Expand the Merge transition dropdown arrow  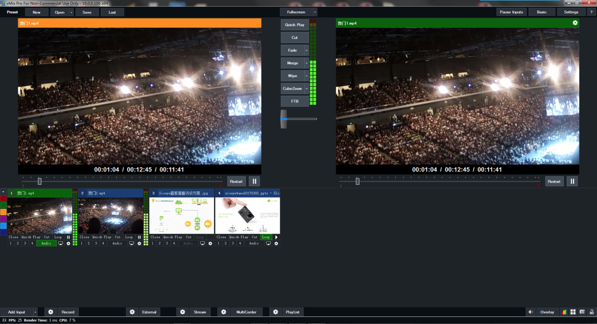[x=306, y=63]
